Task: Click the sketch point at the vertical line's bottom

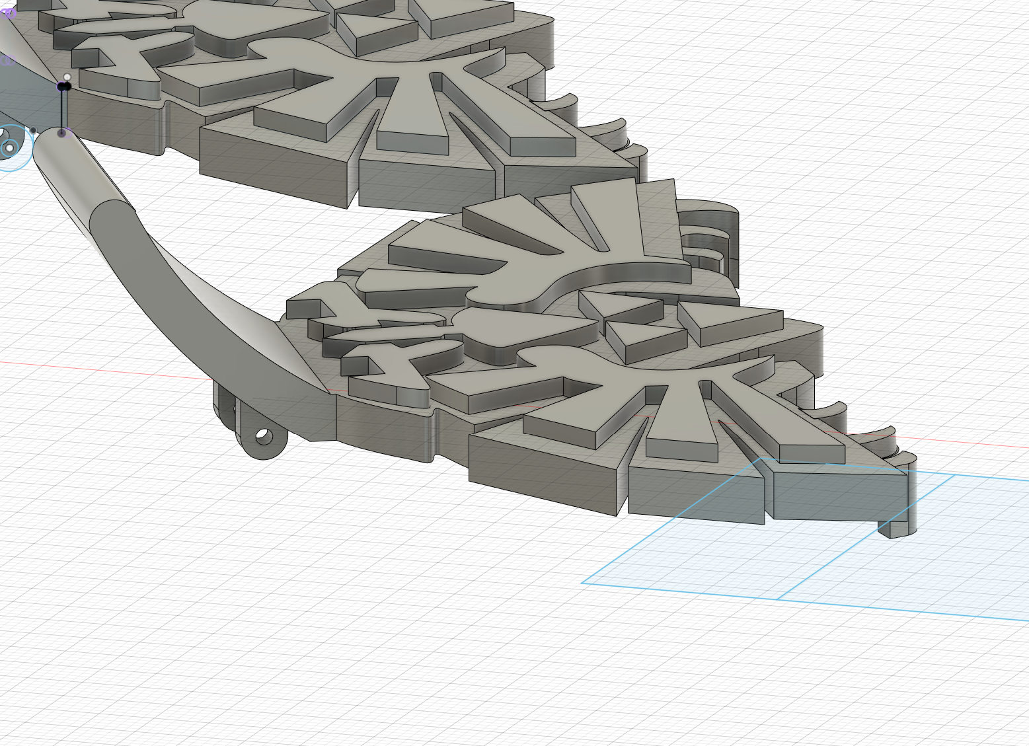Action: pyautogui.click(x=62, y=133)
